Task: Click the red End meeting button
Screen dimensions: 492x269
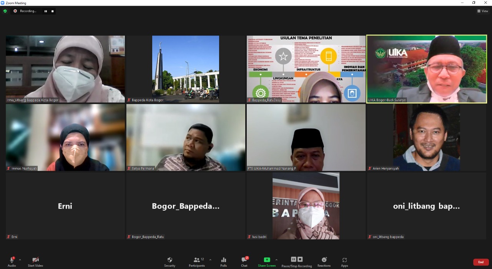Action: pos(481,262)
